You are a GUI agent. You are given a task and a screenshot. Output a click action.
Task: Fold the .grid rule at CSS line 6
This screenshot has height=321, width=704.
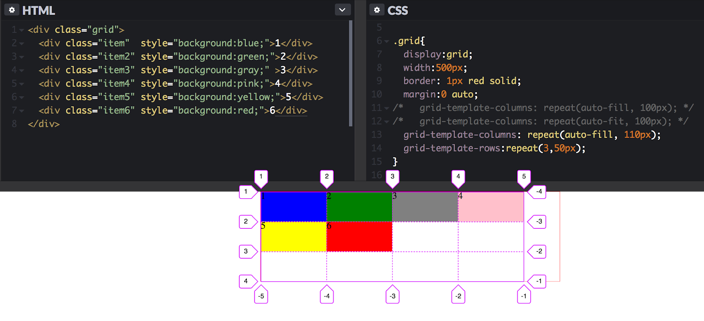coord(387,41)
